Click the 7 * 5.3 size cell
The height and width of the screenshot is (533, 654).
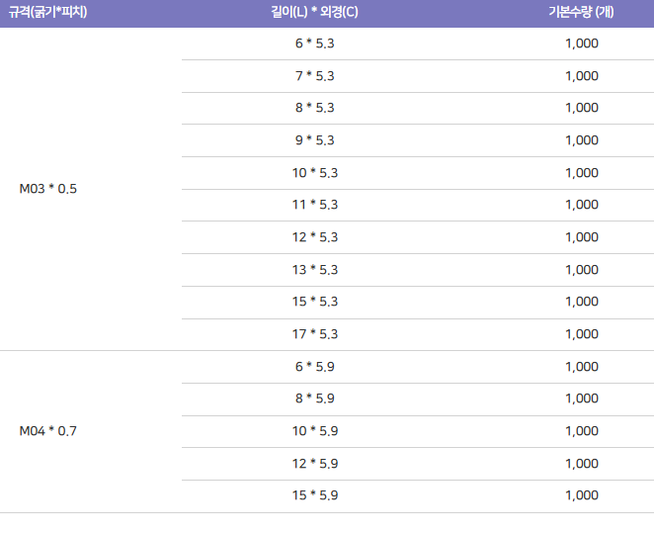click(315, 76)
